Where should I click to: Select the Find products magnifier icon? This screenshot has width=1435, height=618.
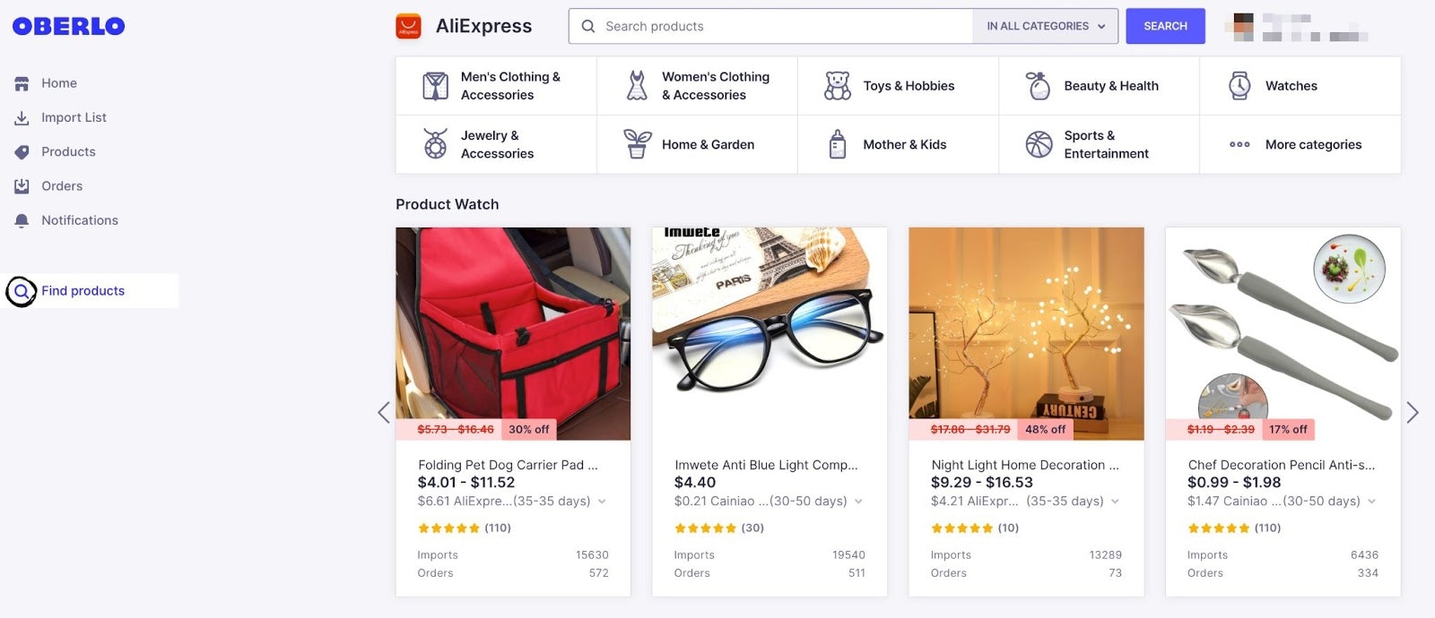pyautogui.click(x=22, y=291)
